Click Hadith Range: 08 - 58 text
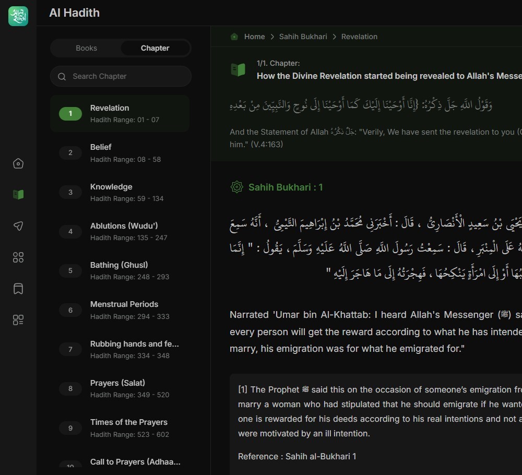The width and height of the screenshot is (522, 475). (125, 159)
